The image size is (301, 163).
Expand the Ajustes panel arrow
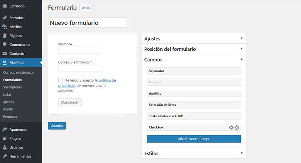pos(242,38)
